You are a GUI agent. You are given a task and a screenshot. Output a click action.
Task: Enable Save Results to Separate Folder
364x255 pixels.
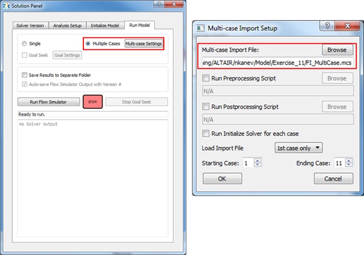24,75
